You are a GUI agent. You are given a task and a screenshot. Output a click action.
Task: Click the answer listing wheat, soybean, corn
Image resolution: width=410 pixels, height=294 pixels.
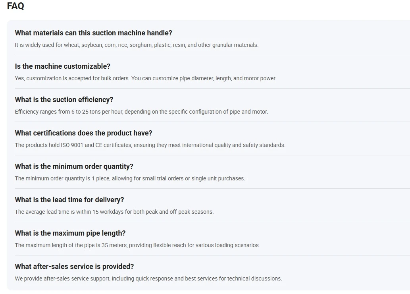pyautogui.click(x=137, y=45)
